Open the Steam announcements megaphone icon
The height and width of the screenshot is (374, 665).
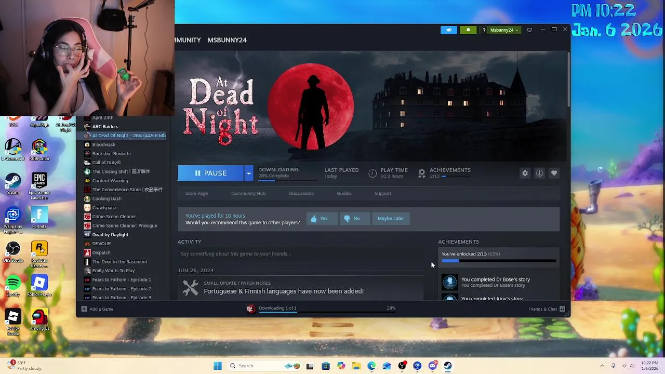(449, 30)
